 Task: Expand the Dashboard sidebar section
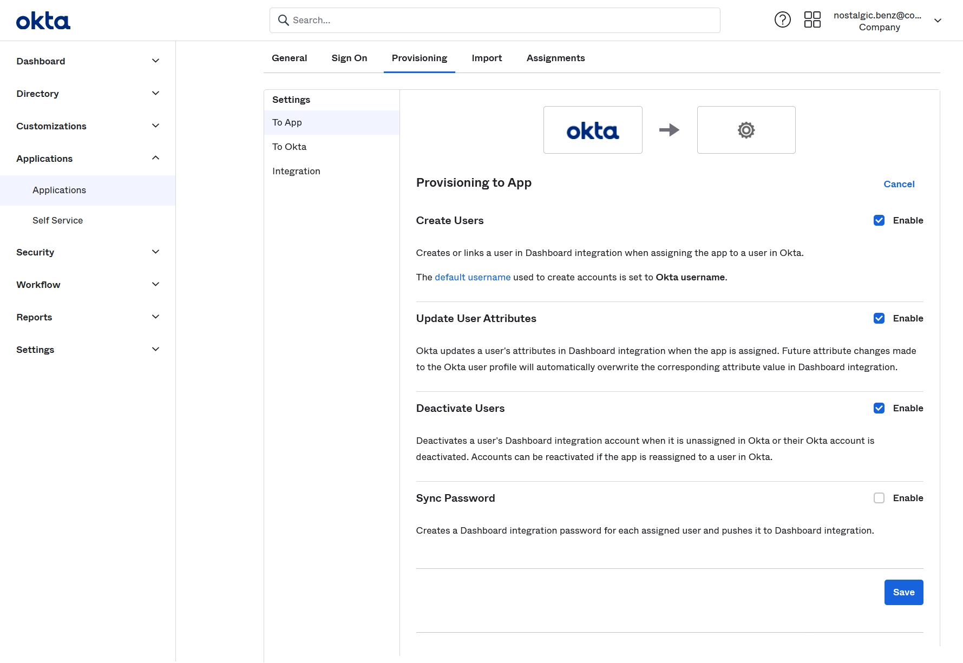click(x=88, y=61)
